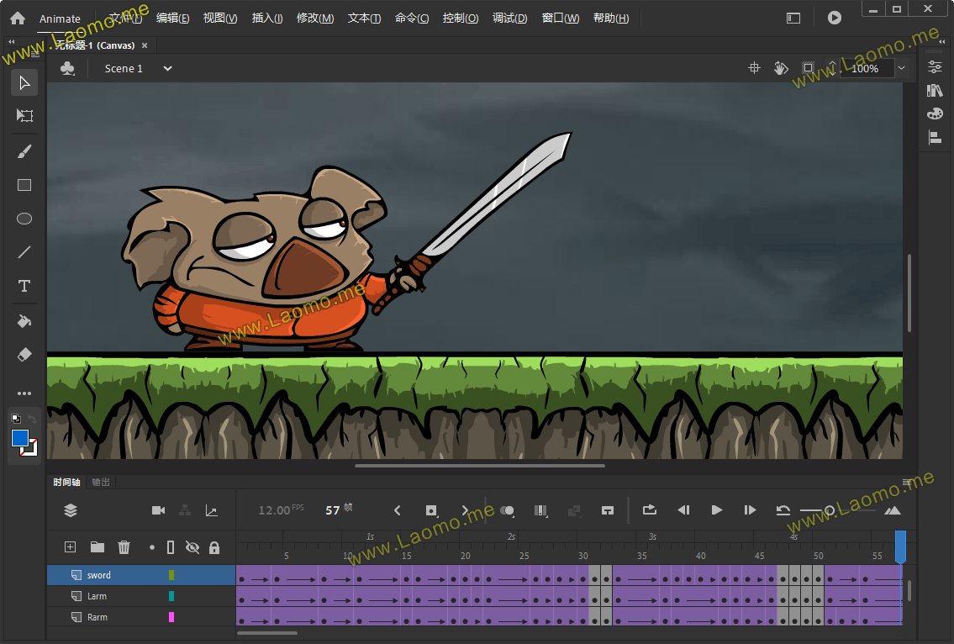Click the add camera icon in timeline
Screen dimensions: 954x644
[158, 510]
